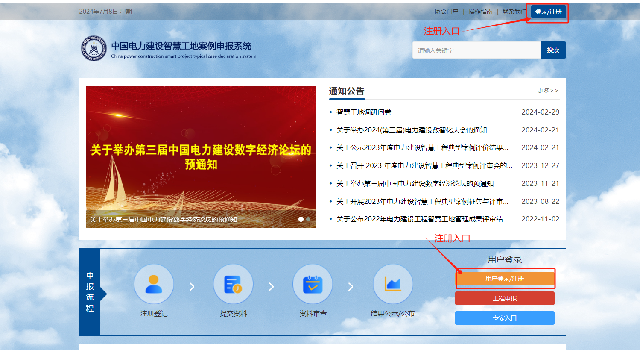640x350 pixels.
Task: Click the association logo emblem
Action: [94, 48]
